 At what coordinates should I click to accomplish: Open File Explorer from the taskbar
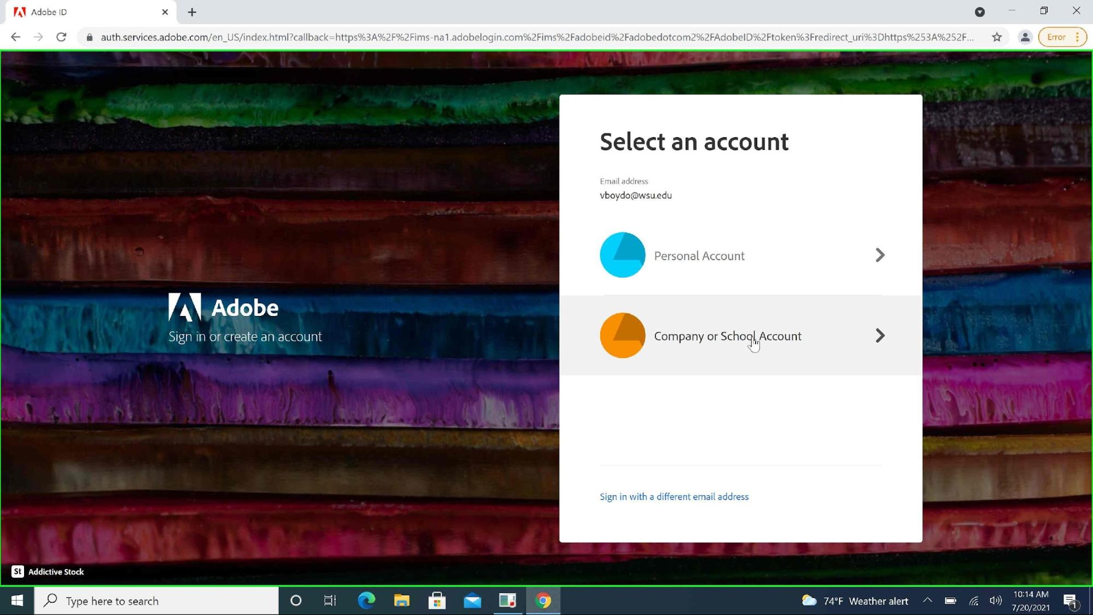[401, 600]
